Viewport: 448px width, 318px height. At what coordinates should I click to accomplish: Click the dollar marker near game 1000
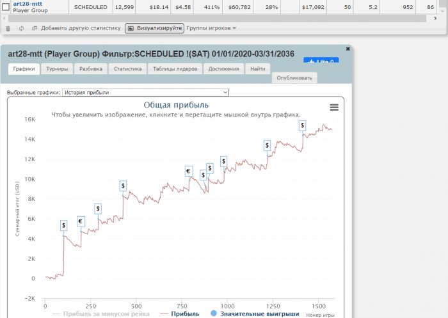[224, 161]
